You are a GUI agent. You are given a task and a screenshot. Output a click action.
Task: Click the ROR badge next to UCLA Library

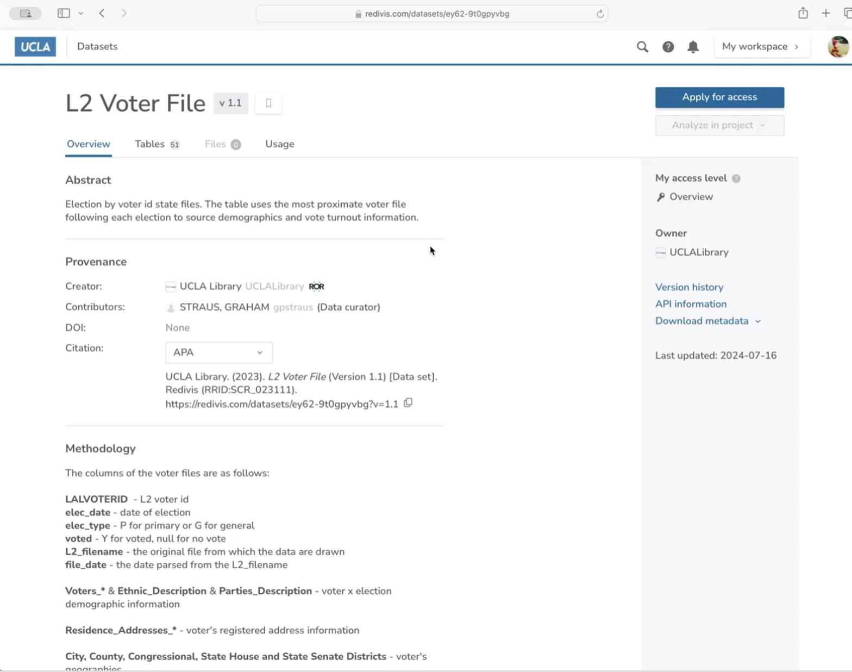317,287
